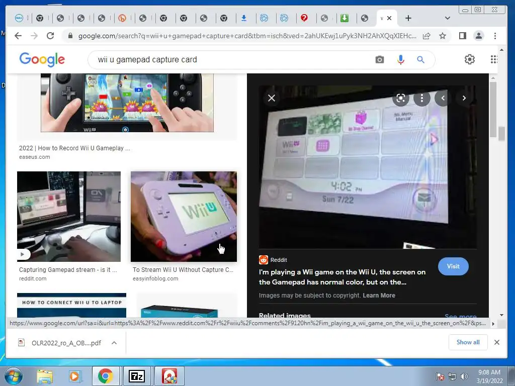Toggle the Chrome side panel

point(463,36)
